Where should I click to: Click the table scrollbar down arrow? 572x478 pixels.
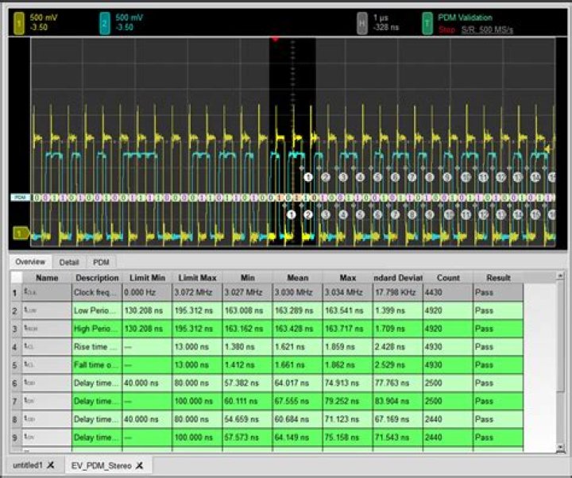(x=561, y=448)
